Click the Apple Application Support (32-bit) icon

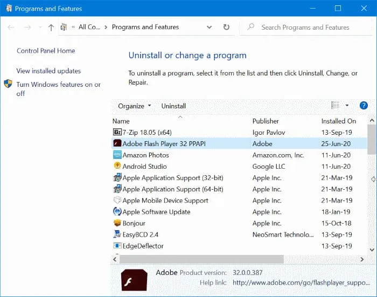[117, 177]
